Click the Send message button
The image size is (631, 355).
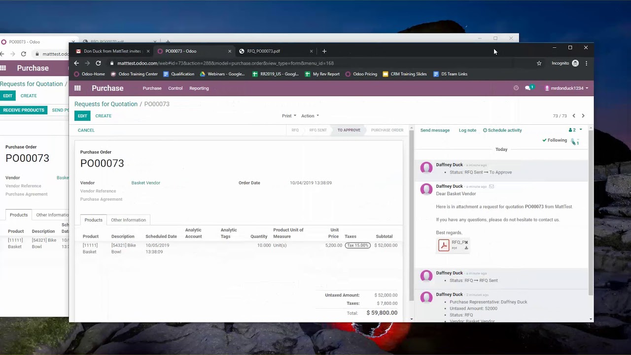(x=435, y=130)
